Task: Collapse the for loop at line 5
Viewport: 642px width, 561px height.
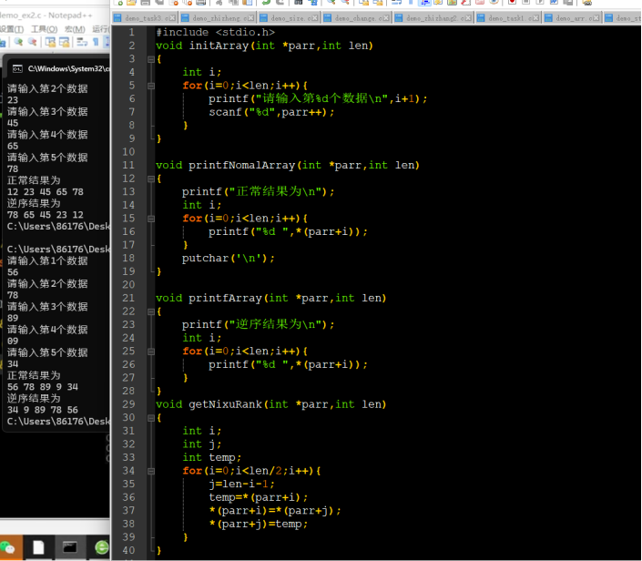Action: click(151, 86)
